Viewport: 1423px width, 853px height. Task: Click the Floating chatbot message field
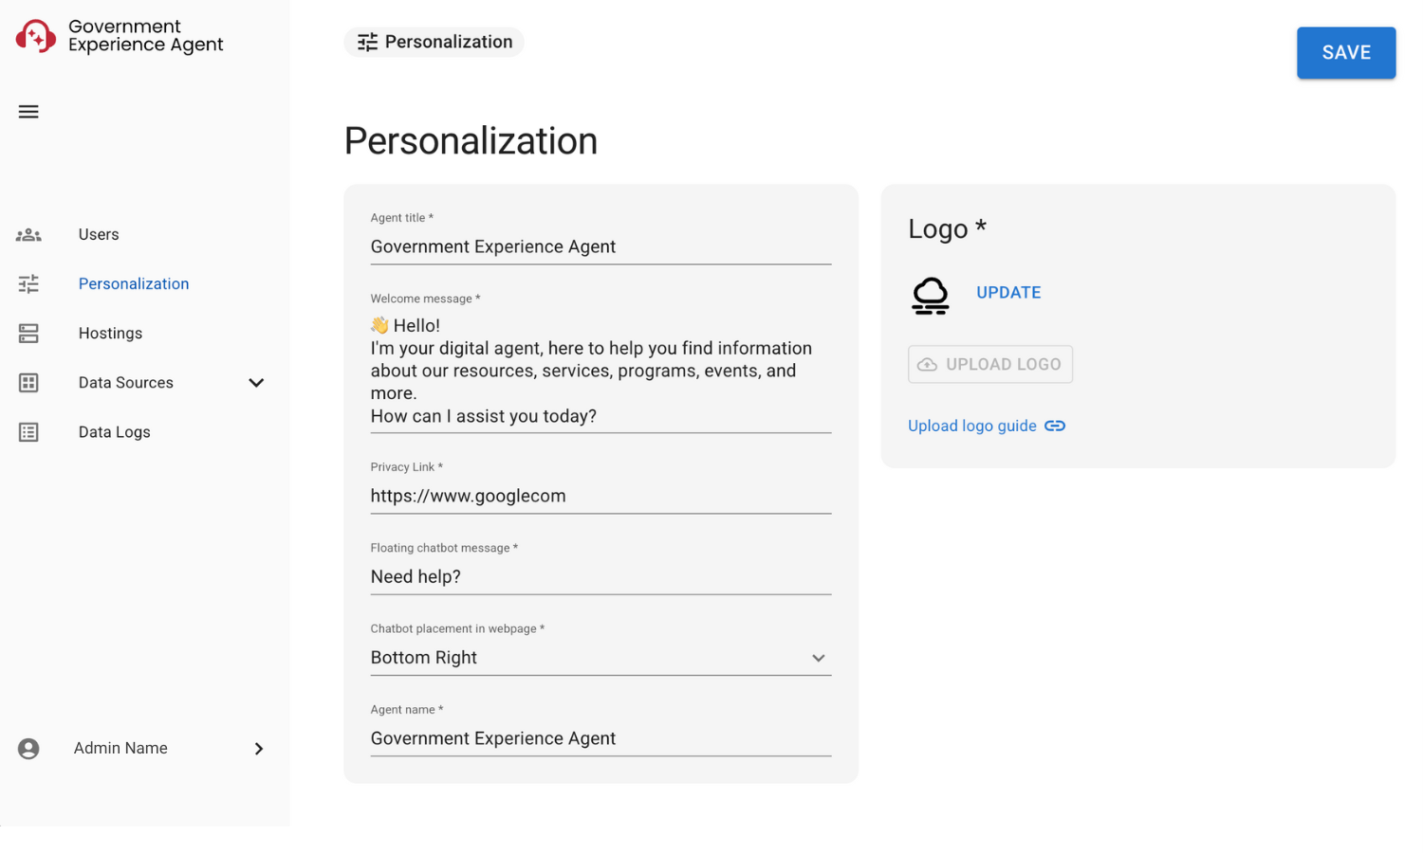coord(601,576)
